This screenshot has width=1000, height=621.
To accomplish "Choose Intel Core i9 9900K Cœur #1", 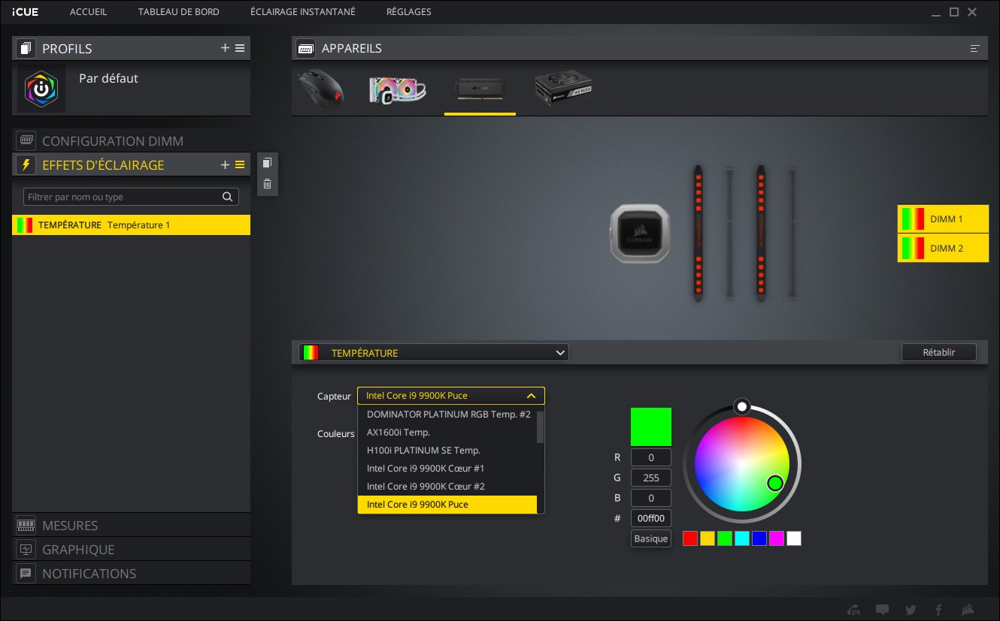I will click(447, 469).
